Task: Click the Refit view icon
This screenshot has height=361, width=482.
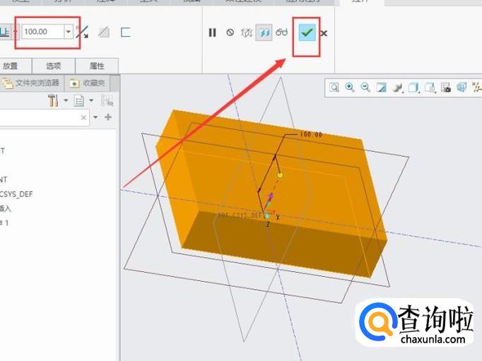Action: (334, 88)
